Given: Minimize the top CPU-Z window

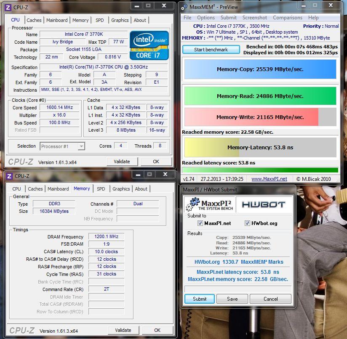Looking at the screenshot, I should click(137, 6).
